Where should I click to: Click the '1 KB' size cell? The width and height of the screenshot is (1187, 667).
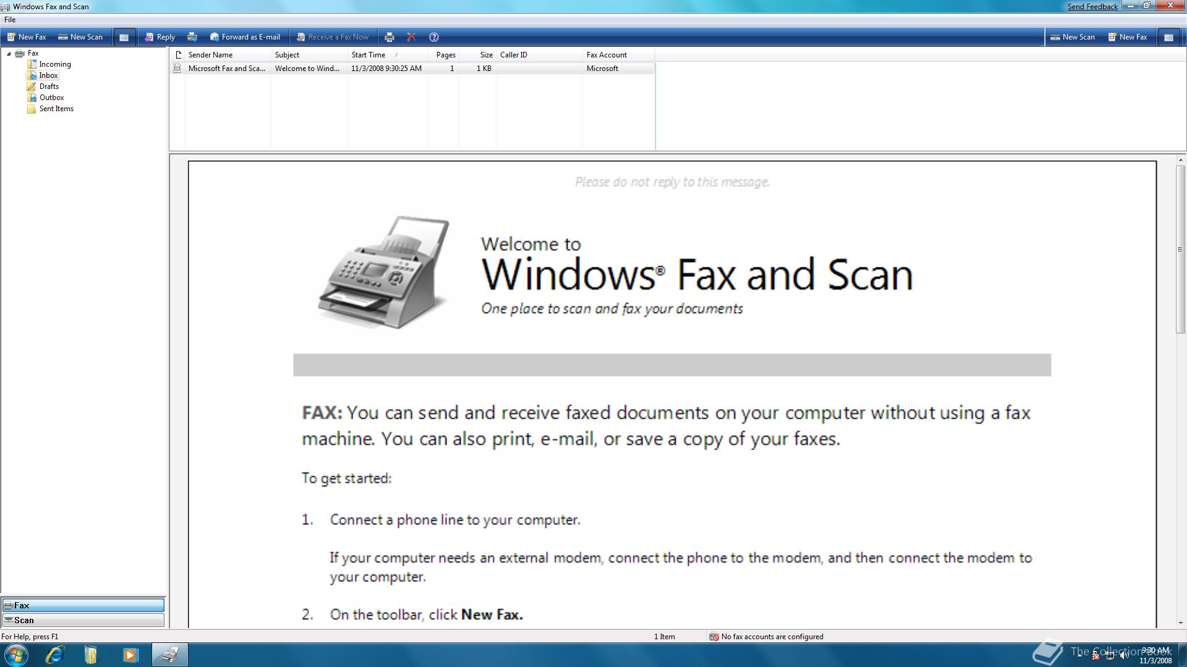(x=484, y=69)
